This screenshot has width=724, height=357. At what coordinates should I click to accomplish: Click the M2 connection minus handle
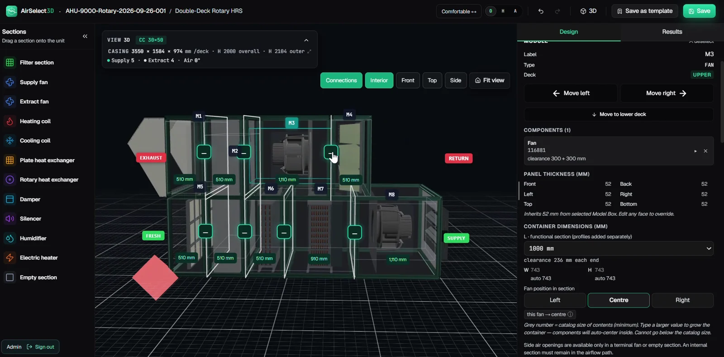(x=243, y=152)
